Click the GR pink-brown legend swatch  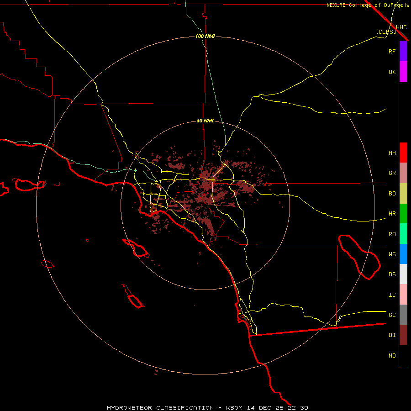click(403, 173)
